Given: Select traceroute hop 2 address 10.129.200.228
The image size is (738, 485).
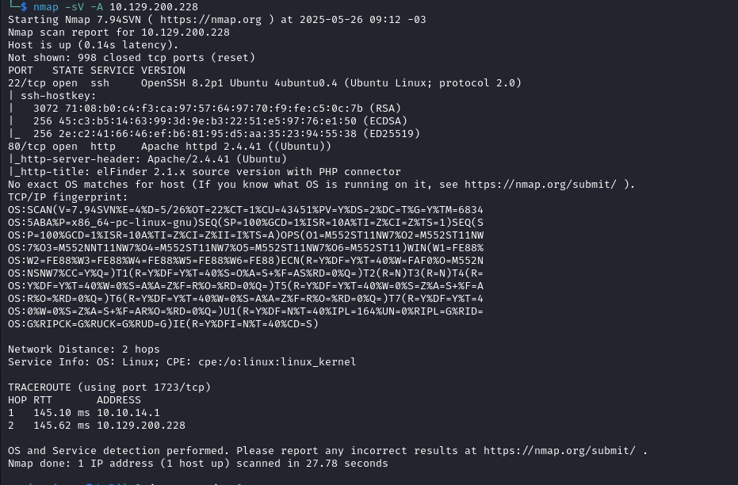Looking at the screenshot, I should pyautogui.click(x=141, y=426).
